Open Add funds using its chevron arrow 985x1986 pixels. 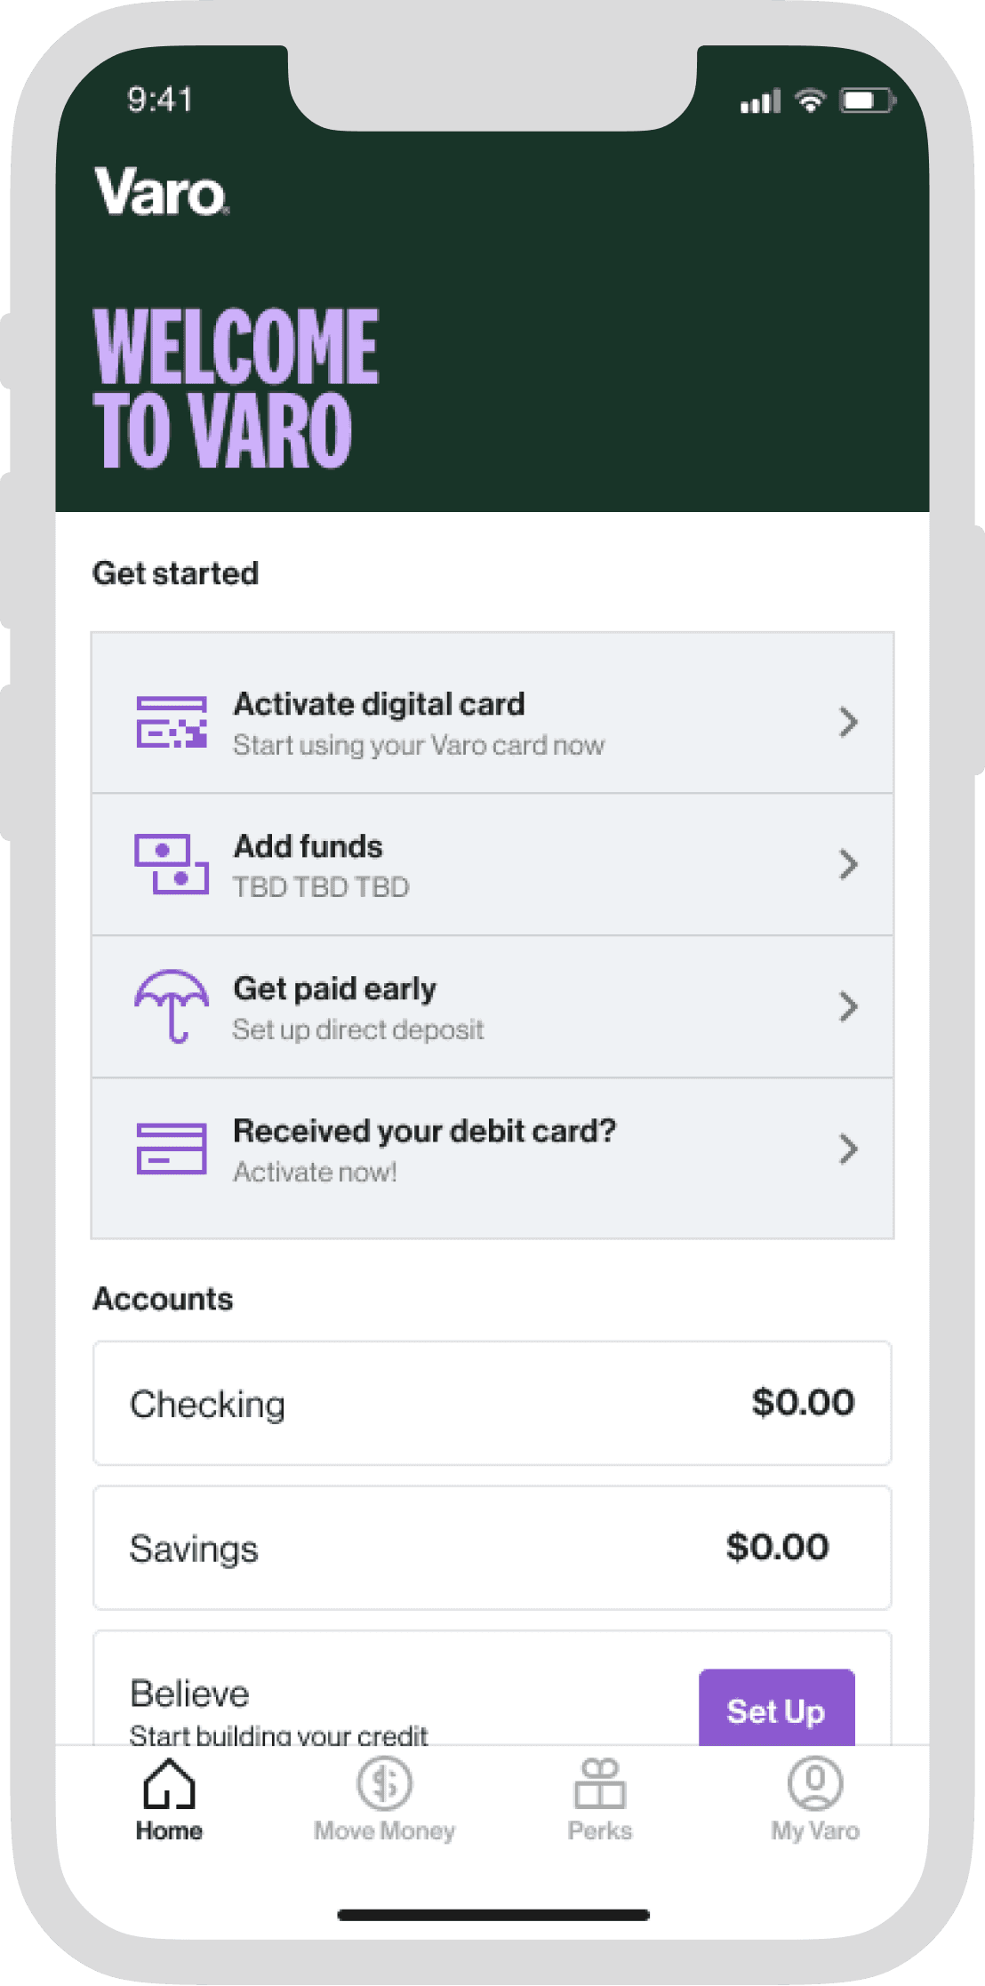point(849,864)
